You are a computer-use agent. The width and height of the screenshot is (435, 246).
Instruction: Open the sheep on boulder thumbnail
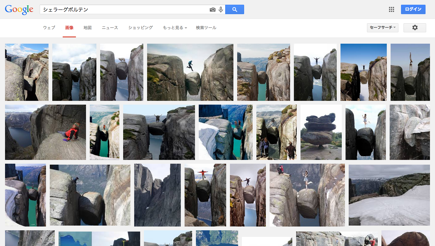(x=122, y=72)
